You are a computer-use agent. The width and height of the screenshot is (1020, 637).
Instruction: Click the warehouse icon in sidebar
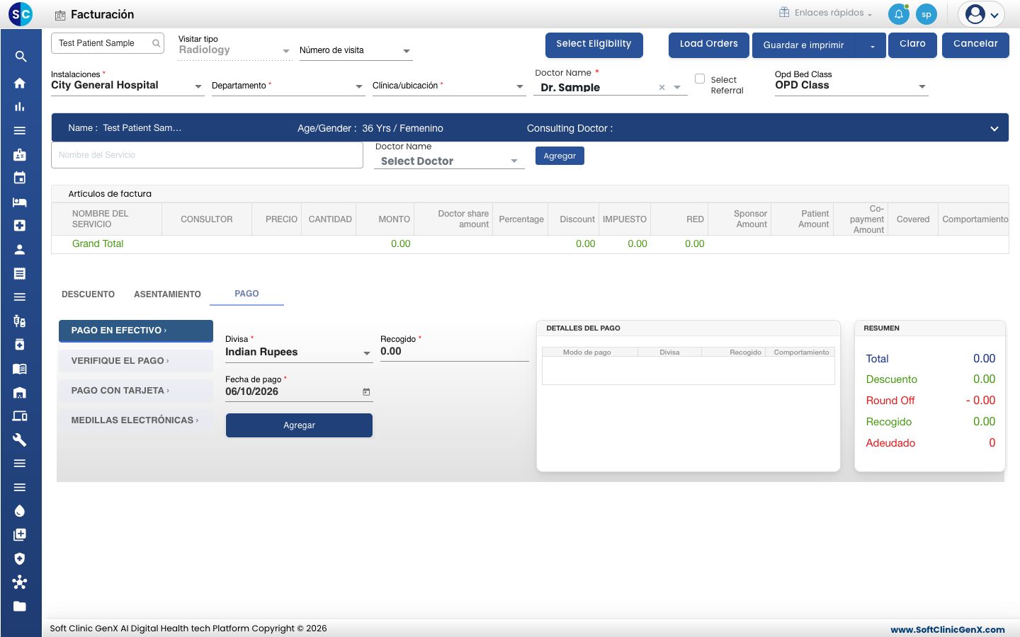point(20,392)
